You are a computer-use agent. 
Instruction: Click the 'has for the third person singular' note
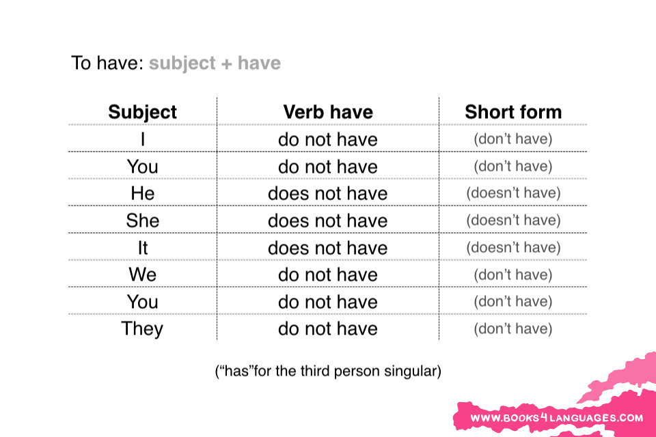click(x=328, y=371)
